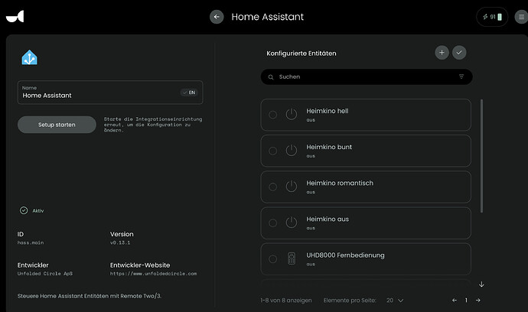Screen dimensions: 528x312
Task: Click the Home Assistant integration logo
Action: point(30,57)
